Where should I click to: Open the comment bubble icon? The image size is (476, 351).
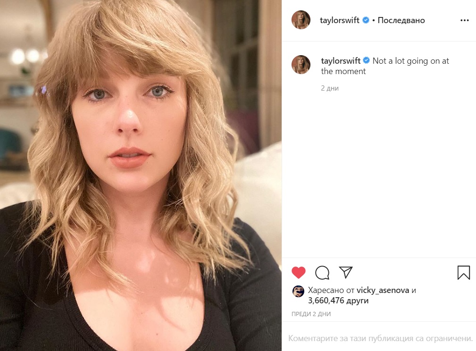pos(322,272)
